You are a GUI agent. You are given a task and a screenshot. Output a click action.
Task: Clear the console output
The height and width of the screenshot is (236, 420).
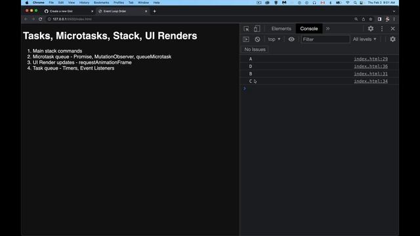click(x=257, y=39)
